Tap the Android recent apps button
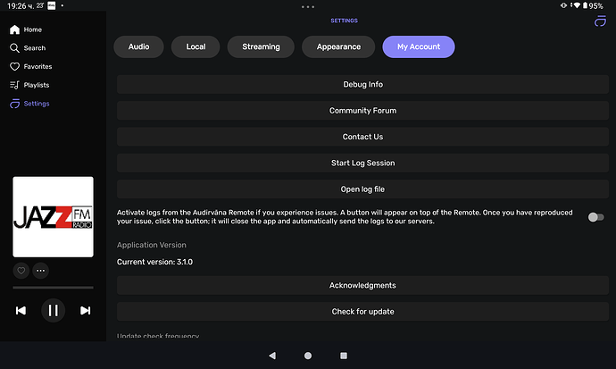 pyautogui.click(x=344, y=356)
